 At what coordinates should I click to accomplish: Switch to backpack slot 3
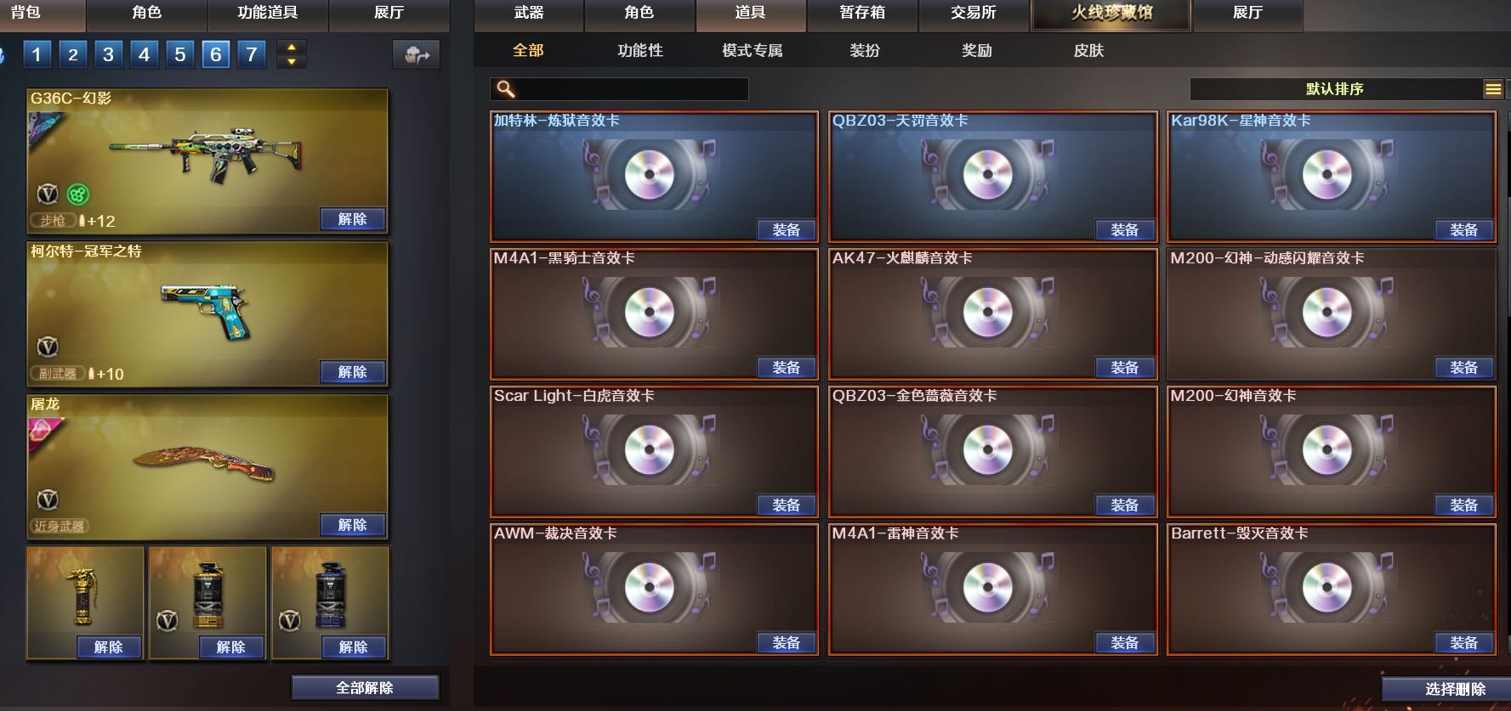(108, 55)
